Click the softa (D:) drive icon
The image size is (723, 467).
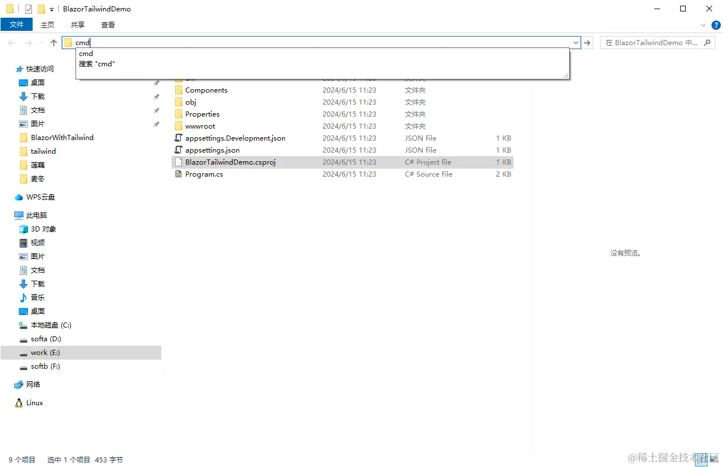(23, 339)
